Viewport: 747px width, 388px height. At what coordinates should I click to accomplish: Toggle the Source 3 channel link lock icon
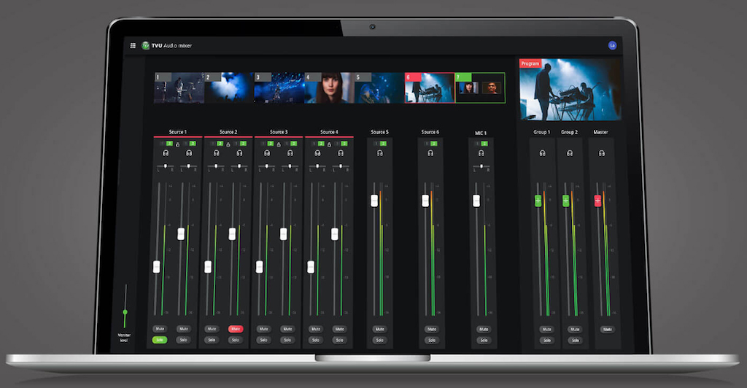click(279, 144)
